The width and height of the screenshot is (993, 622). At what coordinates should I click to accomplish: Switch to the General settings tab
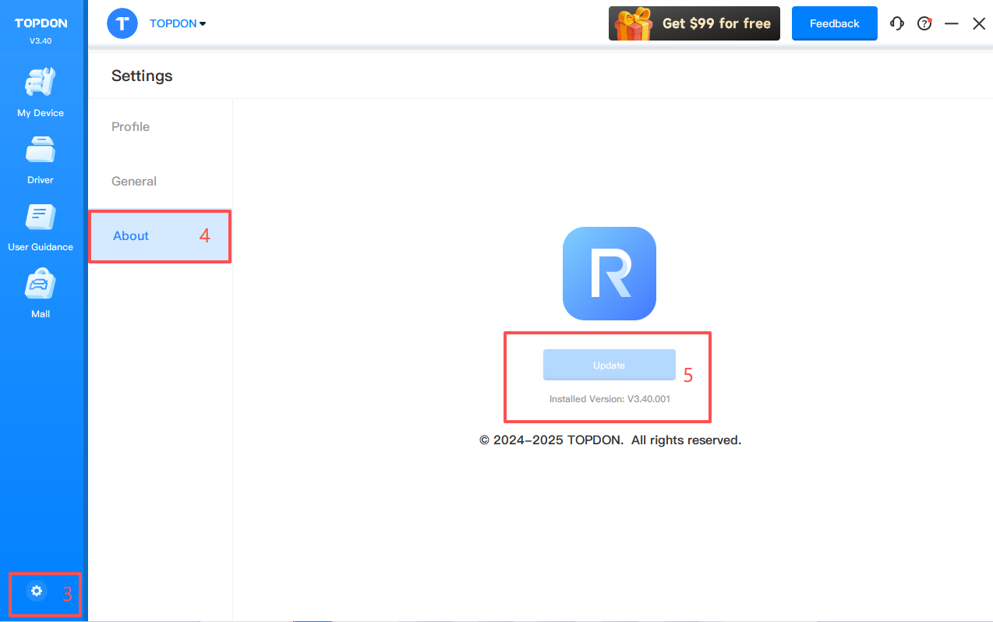tap(134, 181)
